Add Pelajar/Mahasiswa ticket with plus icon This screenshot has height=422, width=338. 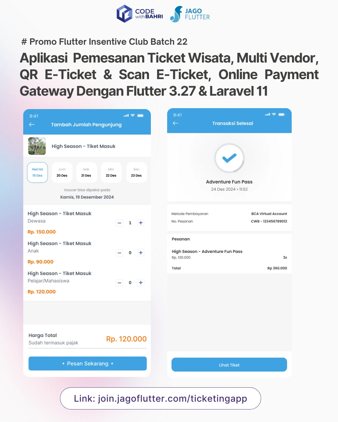(141, 283)
